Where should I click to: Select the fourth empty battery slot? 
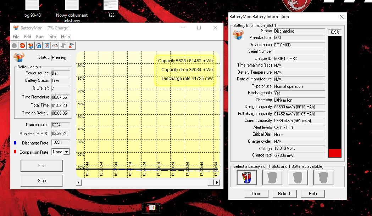pos(323,177)
